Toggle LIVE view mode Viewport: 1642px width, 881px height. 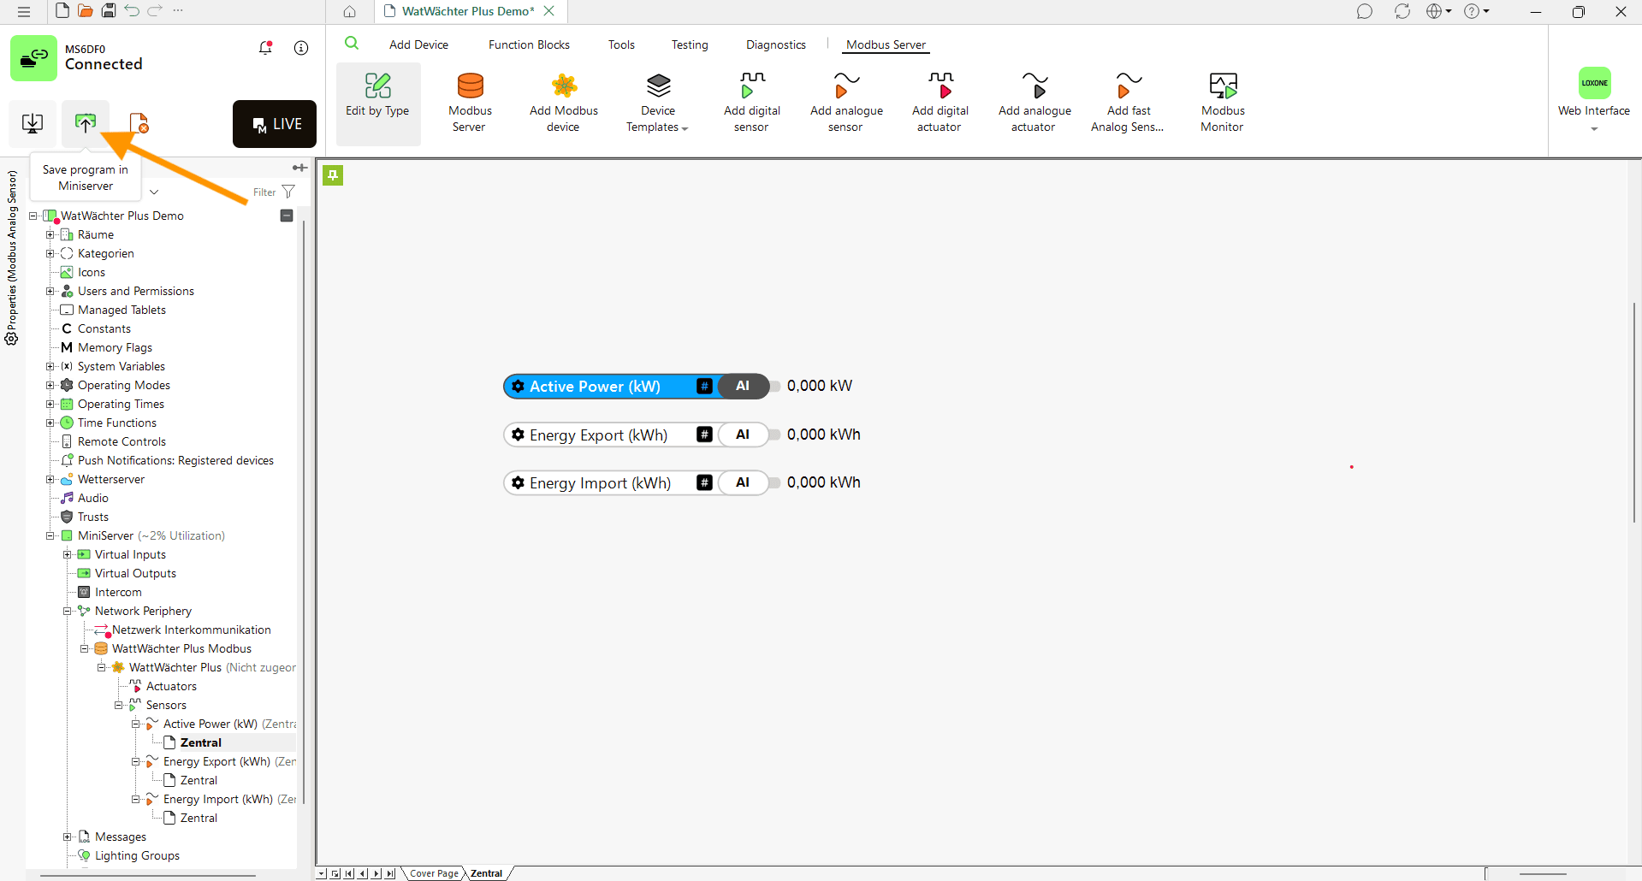click(275, 124)
